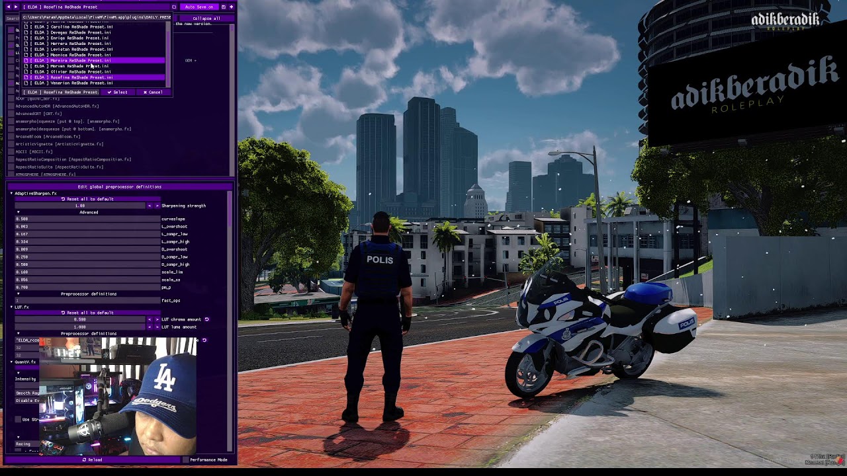Enable the ASCII effect checkbox
The width and height of the screenshot is (847, 476).
click(11, 151)
